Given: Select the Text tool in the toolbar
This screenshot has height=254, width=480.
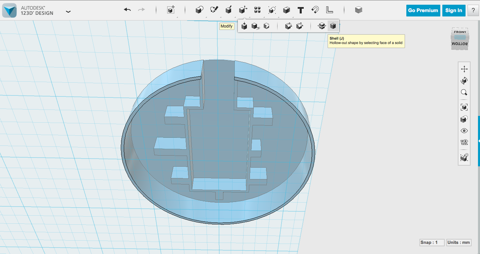Looking at the screenshot, I should (300, 10).
